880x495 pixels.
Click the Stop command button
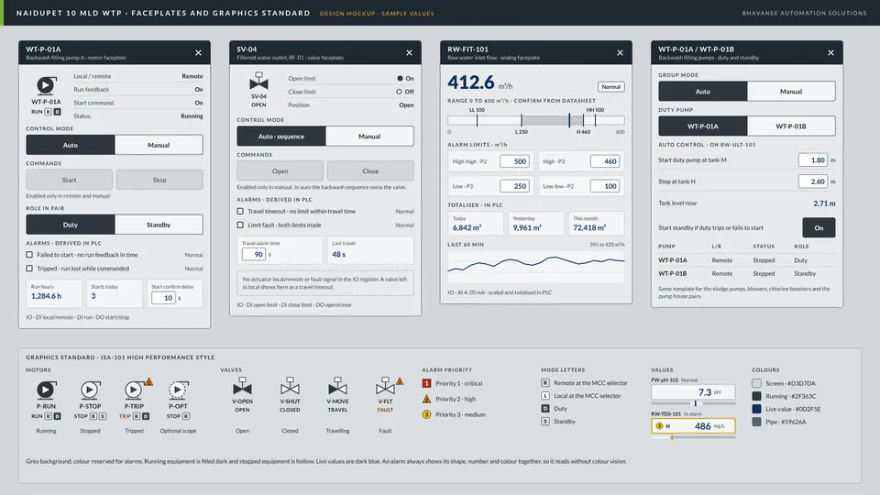(x=159, y=181)
